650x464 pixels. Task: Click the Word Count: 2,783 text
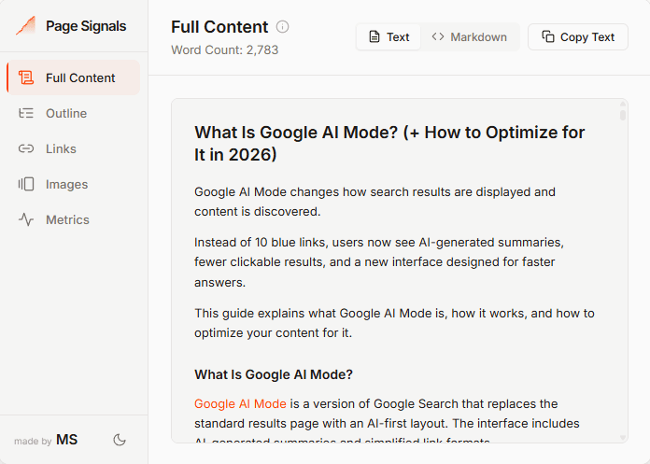[x=225, y=50]
